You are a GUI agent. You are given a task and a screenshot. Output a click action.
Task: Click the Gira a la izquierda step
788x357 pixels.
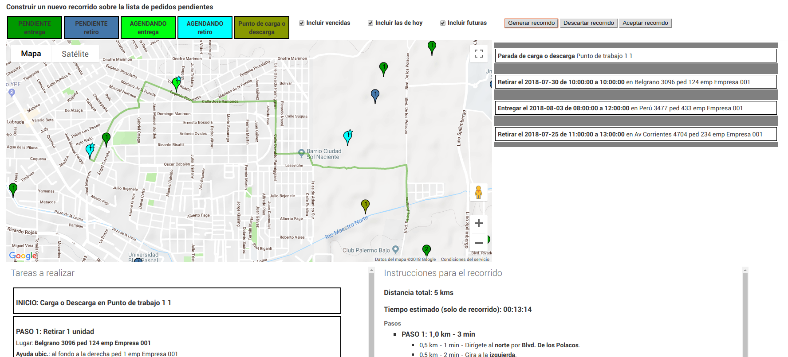click(468, 354)
